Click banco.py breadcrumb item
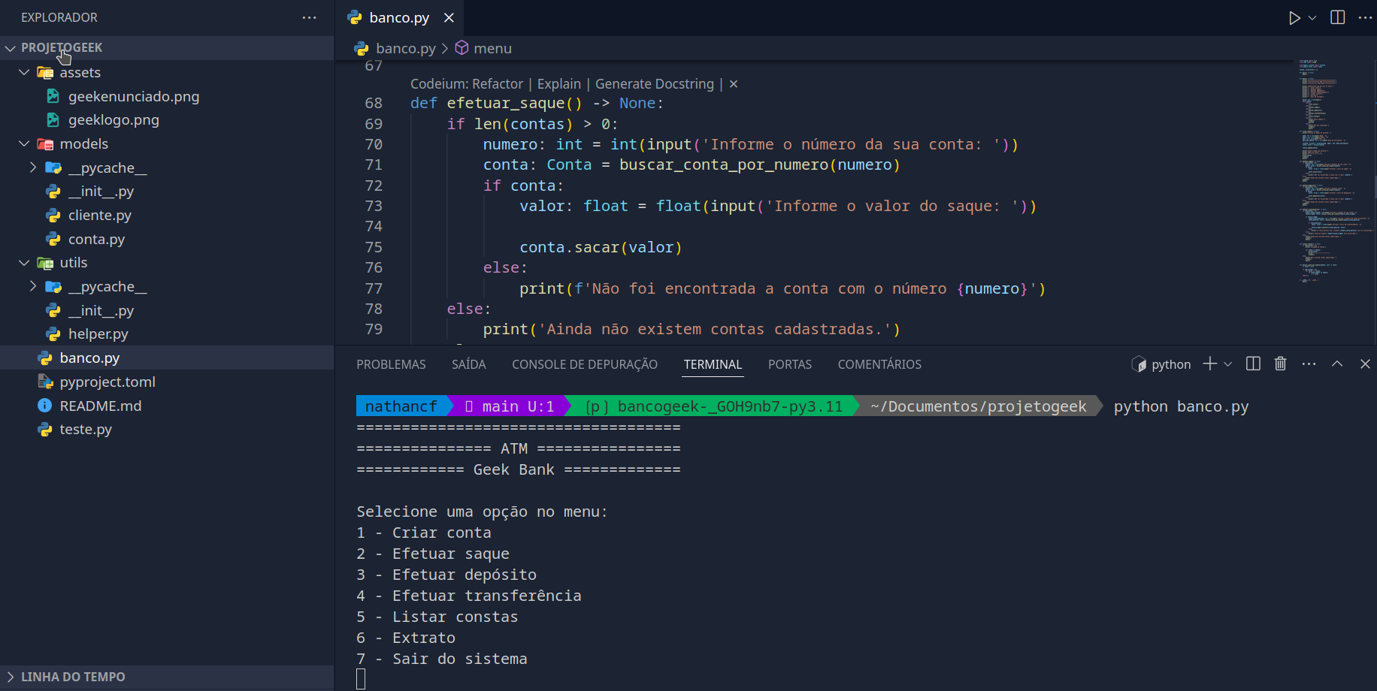1377x691 pixels. [395, 48]
